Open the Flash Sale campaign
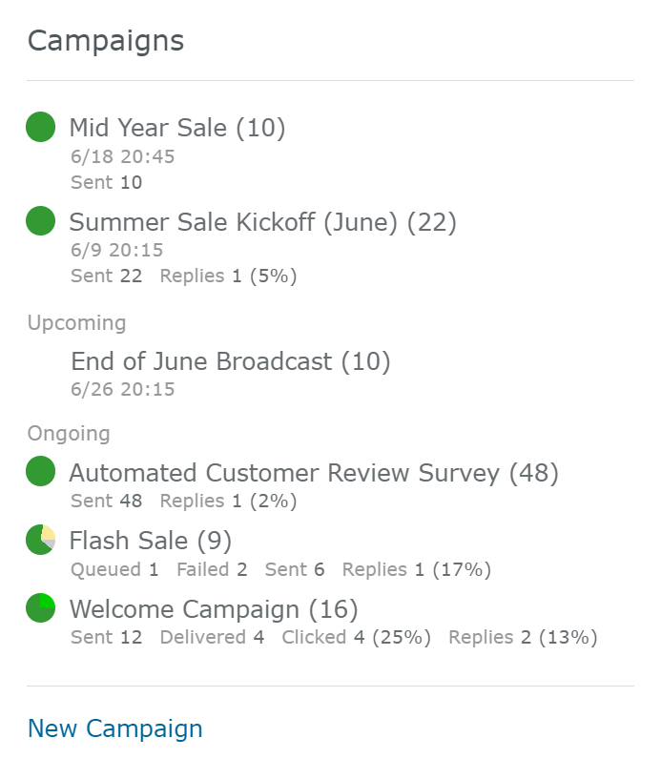 pos(151,541)
